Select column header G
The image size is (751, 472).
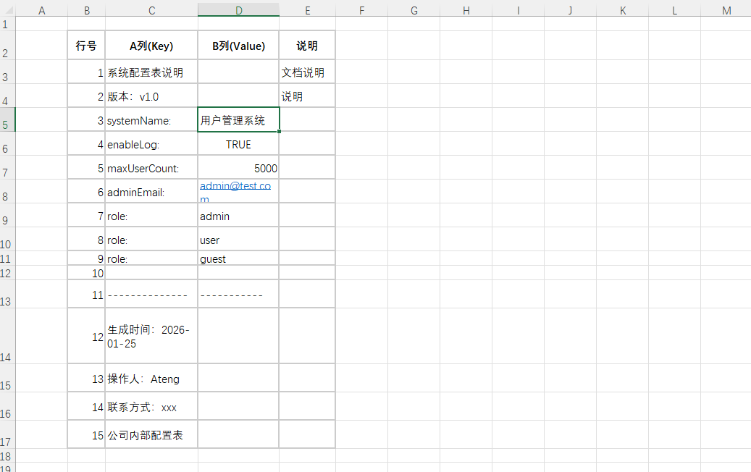(414, 10)
